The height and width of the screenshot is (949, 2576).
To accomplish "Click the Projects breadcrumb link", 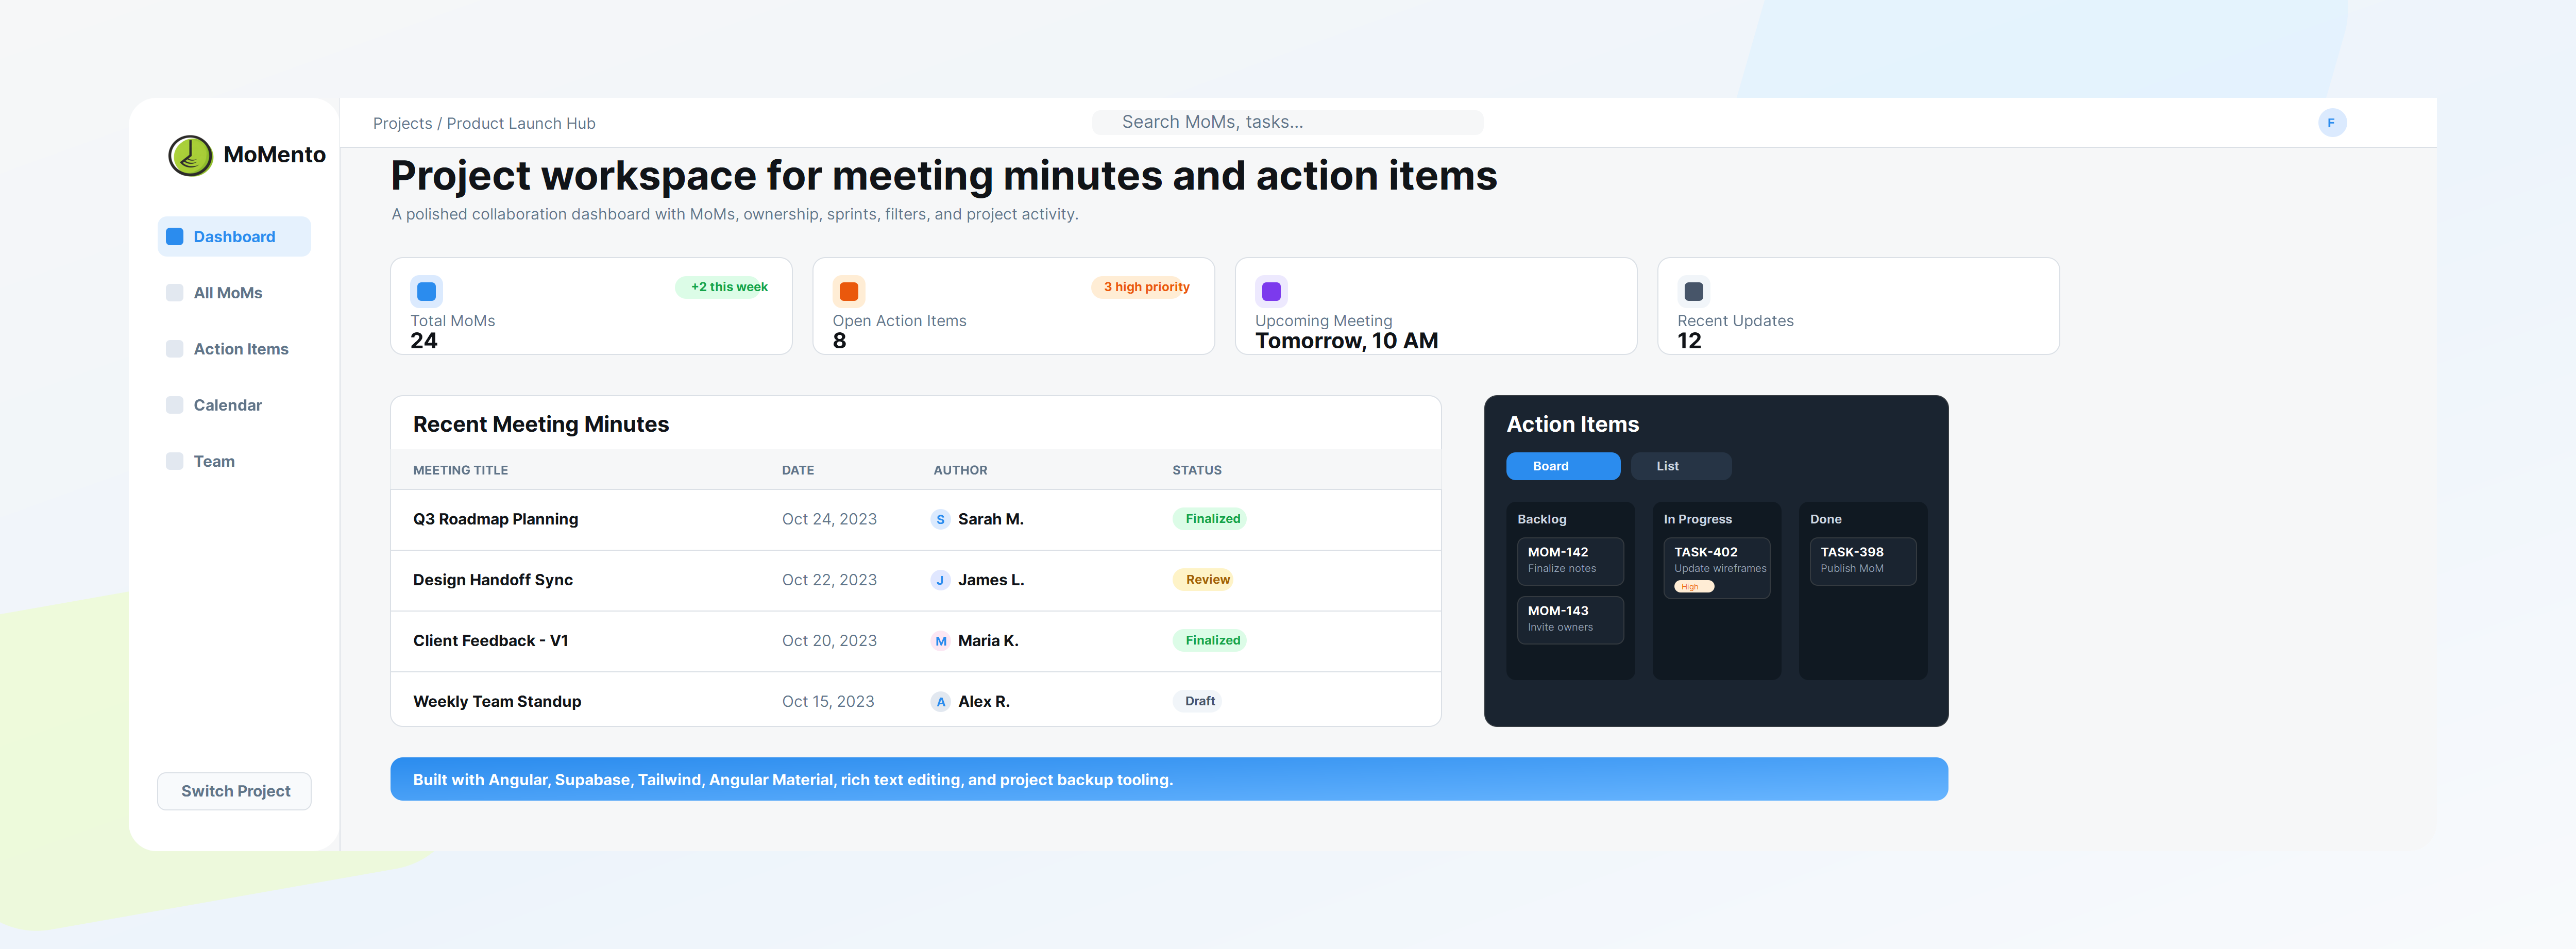I will pyautogui.click(x=402, y=124).
